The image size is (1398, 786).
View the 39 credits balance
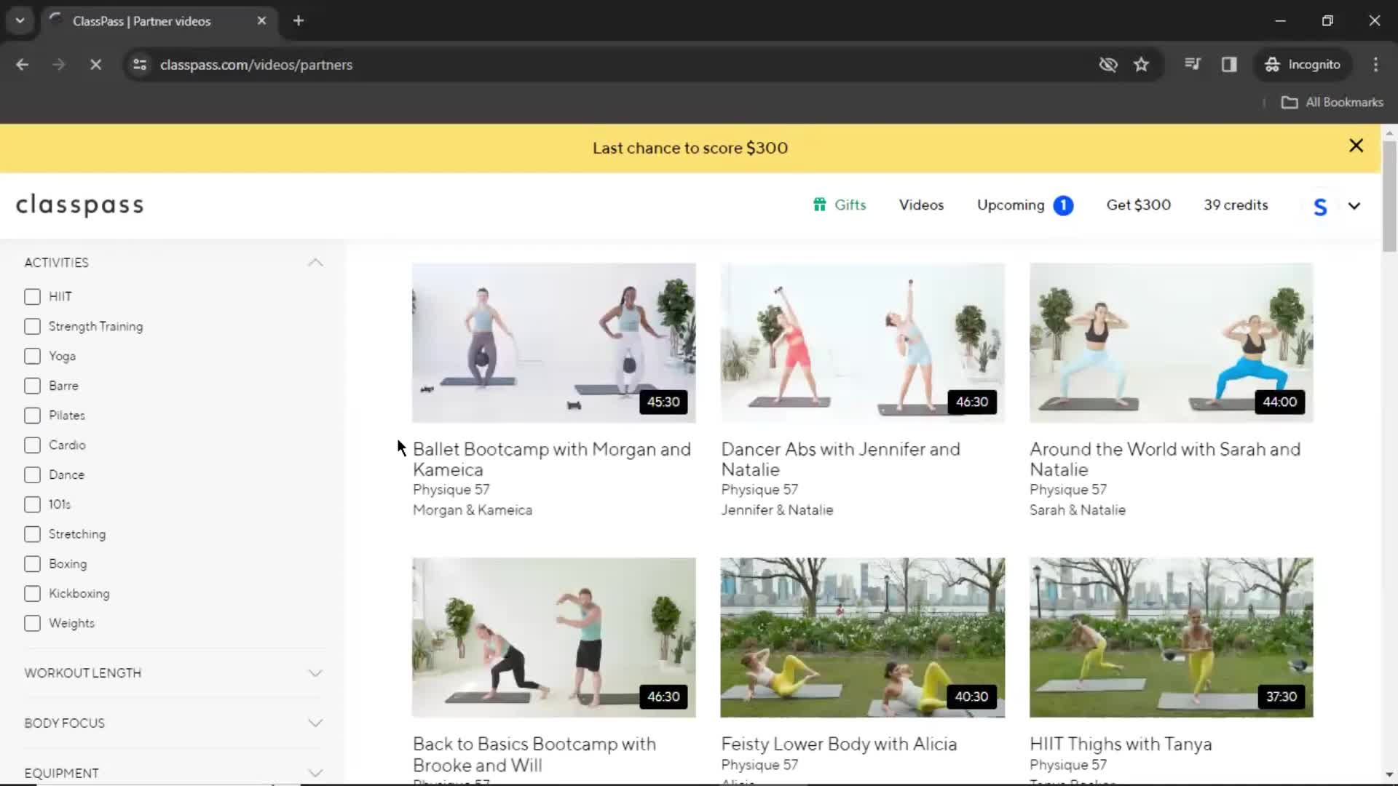coord(1236,205)
